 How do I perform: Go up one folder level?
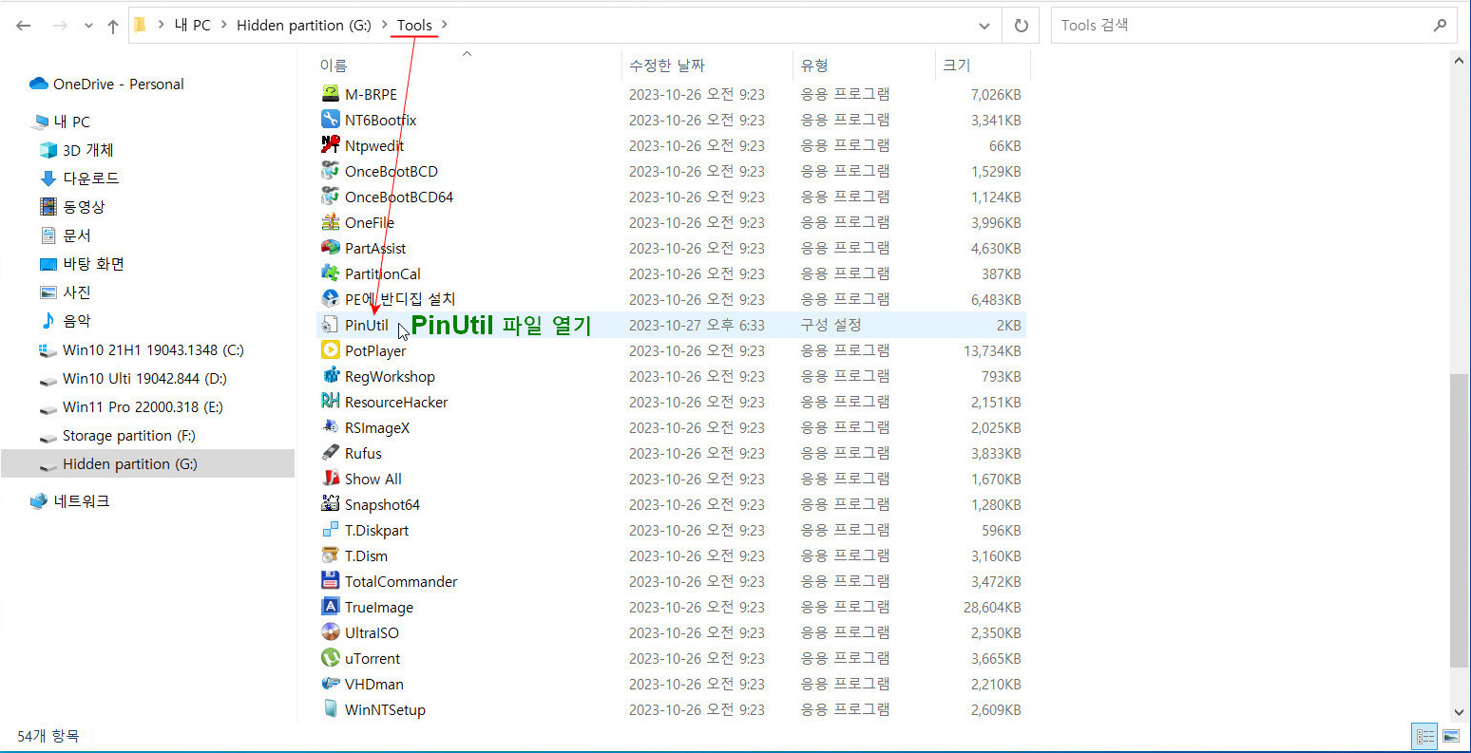113,26
